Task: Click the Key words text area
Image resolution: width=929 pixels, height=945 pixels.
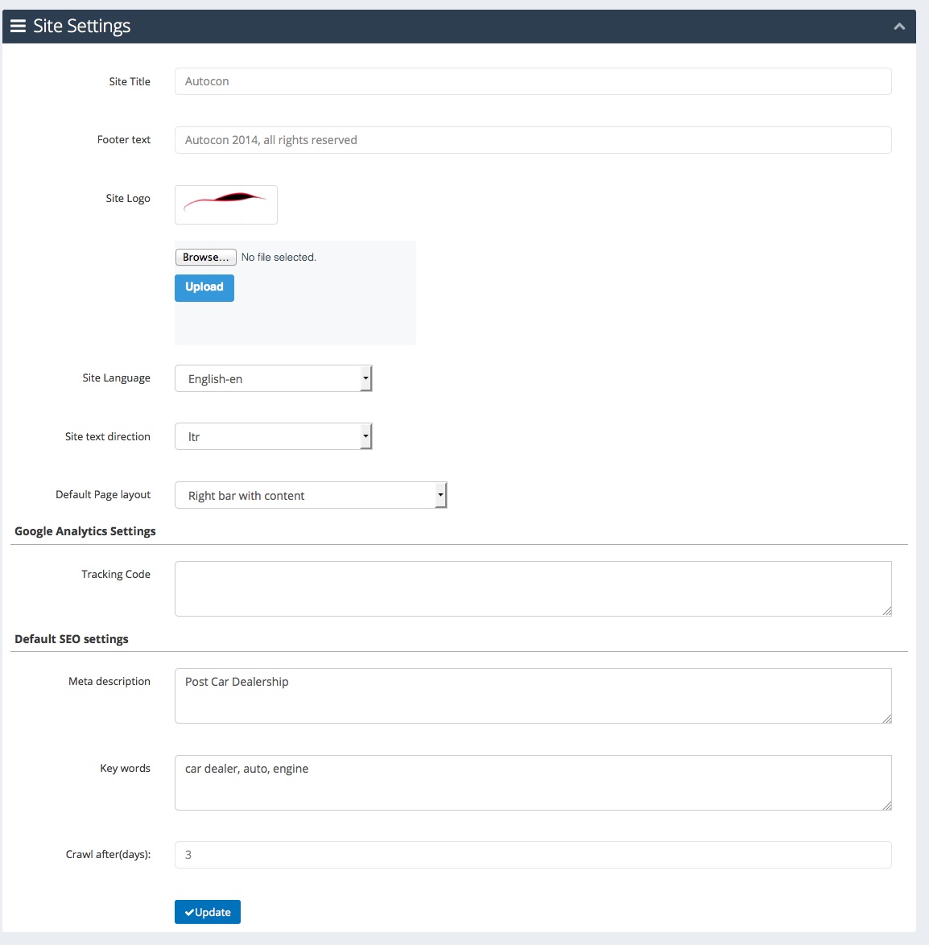Action: 533,782
